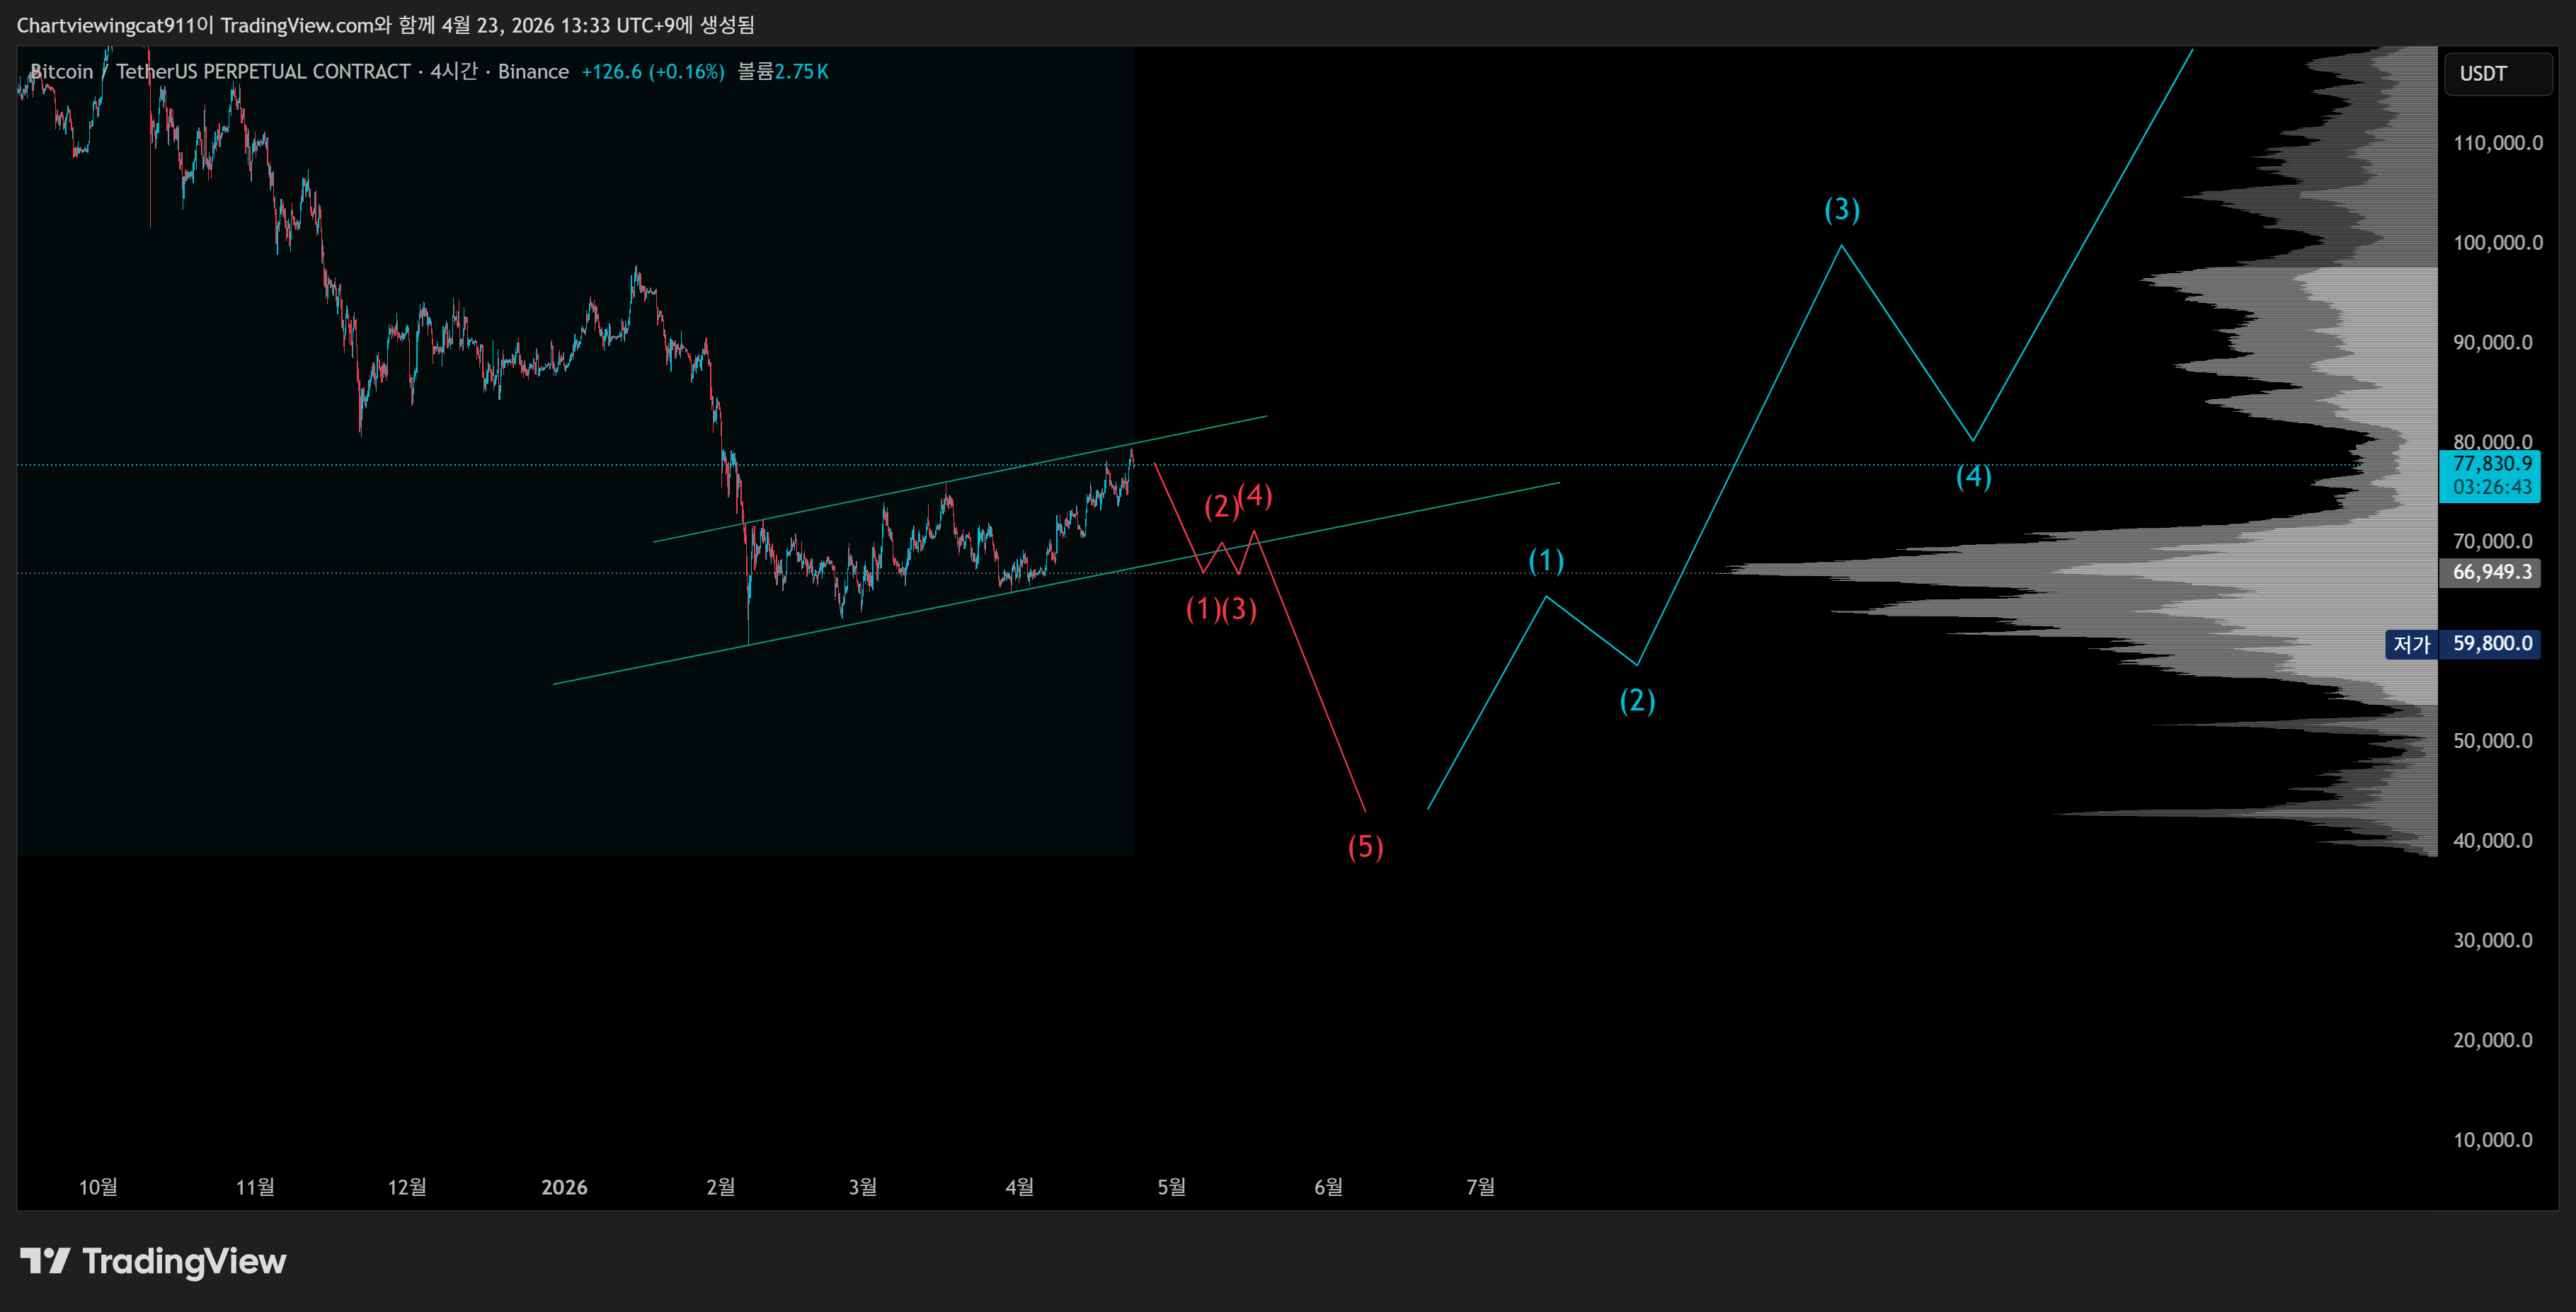This screenshot has height=1312, width=2576.
Task: Click the Binance exchange name in header
Action: [x=533, y=72]
